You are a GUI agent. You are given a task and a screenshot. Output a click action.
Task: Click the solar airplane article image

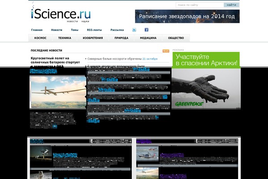[58, 92]
